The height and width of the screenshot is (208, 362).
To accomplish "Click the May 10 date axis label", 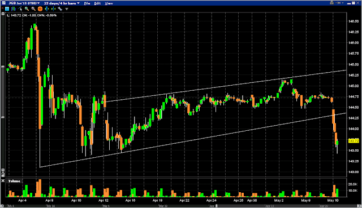I will 333,200.
